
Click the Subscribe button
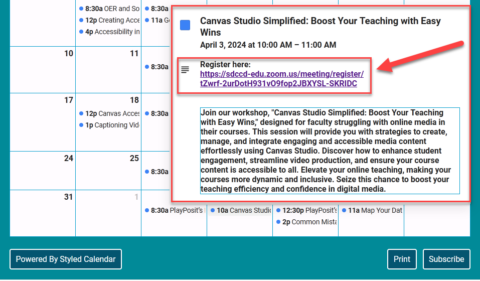coord(446,259)
